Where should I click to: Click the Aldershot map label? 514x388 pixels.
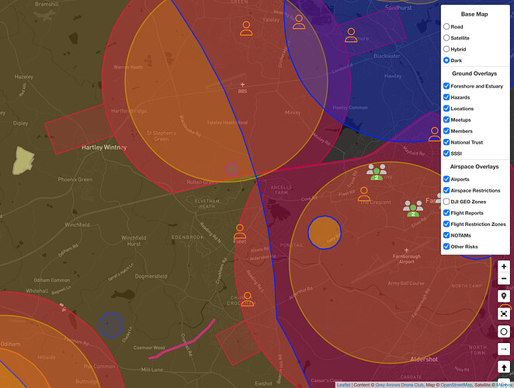point(424,359)
